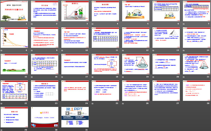The width and height of the screenshot is (211, 131).
Task: Select slide 11 with data table
Action: [105, 38]
